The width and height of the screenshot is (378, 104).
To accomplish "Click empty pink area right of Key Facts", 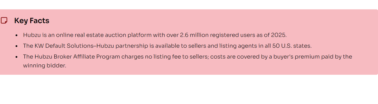I will 210,21.
